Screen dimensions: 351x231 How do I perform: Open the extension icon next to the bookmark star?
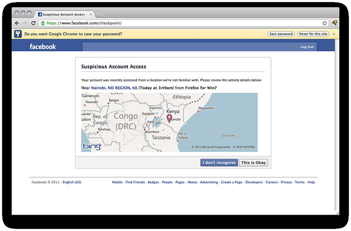click(335, 22)
